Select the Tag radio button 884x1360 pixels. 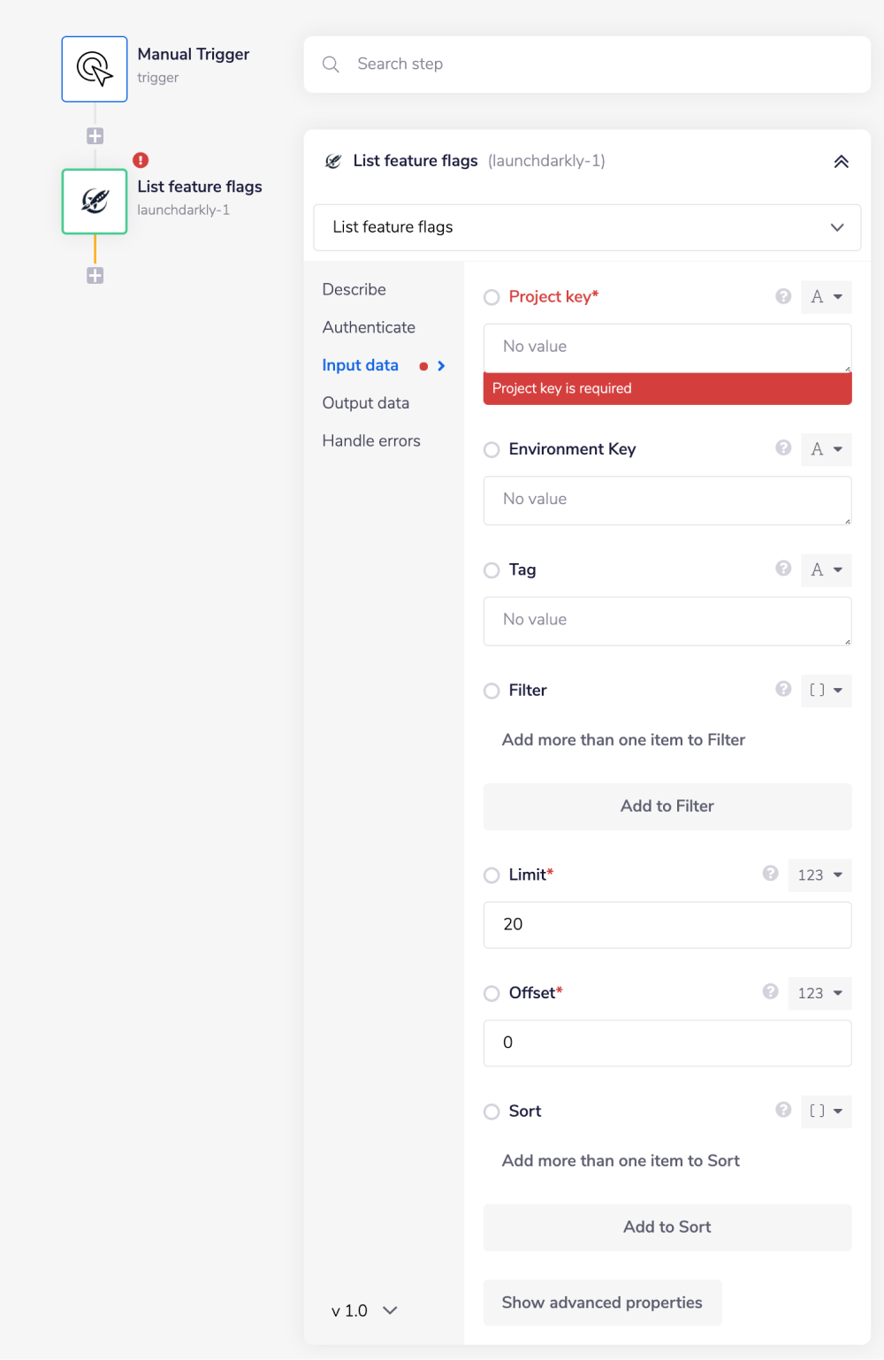(492, 570)
